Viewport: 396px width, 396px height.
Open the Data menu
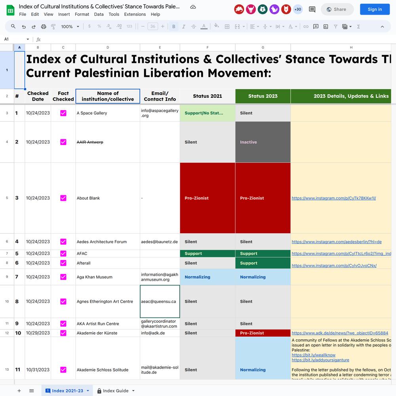pos(99,14)
